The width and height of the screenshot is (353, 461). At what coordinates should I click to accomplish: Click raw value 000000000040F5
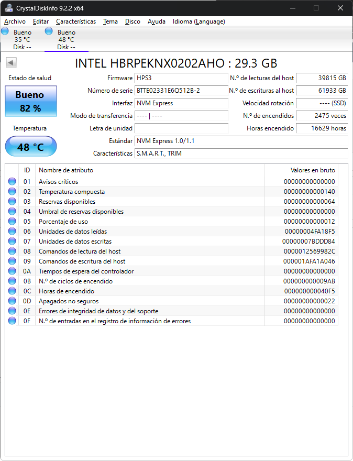point(310,291)
